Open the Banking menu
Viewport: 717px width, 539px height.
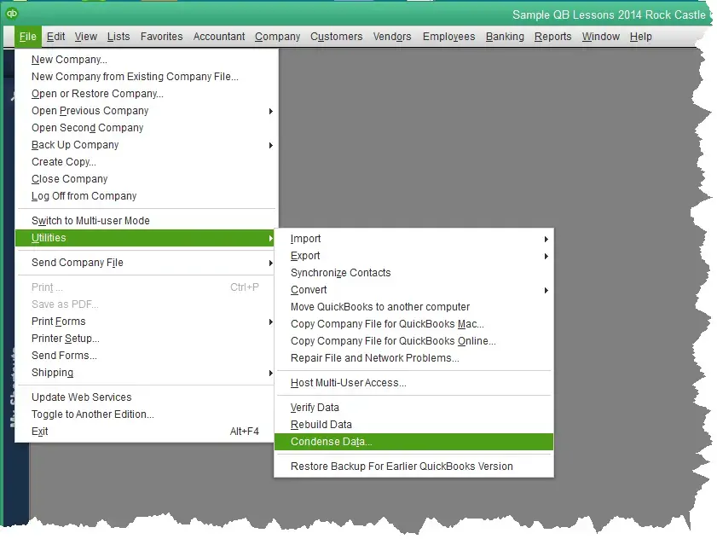[x=505, y=37]
